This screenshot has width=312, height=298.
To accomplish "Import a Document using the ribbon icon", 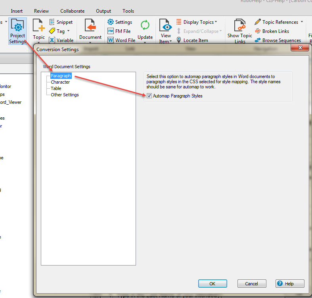I will point(90,25).
